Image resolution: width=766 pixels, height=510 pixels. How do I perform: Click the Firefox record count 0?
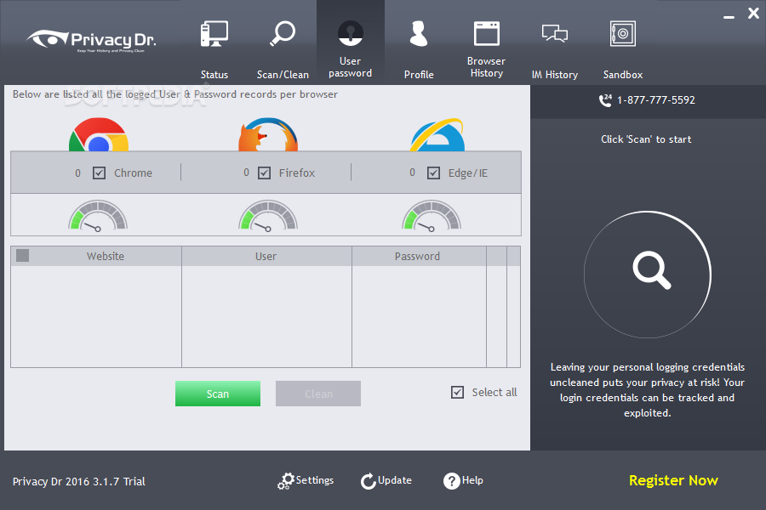point(246,173)
